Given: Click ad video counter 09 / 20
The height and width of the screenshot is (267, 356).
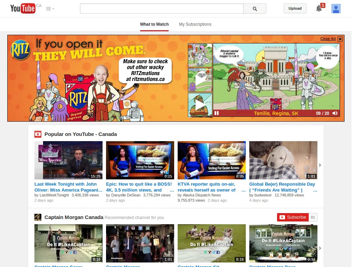Looking at the screenshot, I should [322, 113].
